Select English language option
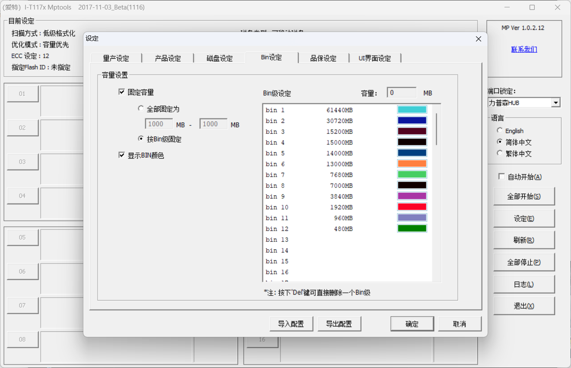571x368 pixels. click(x=500, y=130)
